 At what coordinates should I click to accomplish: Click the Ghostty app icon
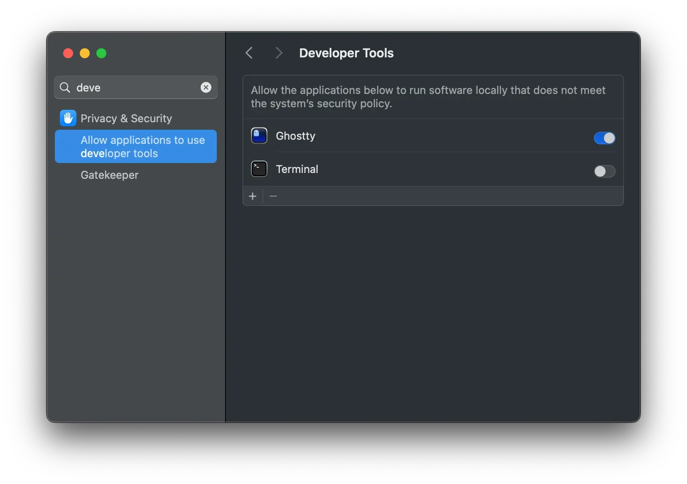point(258,136)
